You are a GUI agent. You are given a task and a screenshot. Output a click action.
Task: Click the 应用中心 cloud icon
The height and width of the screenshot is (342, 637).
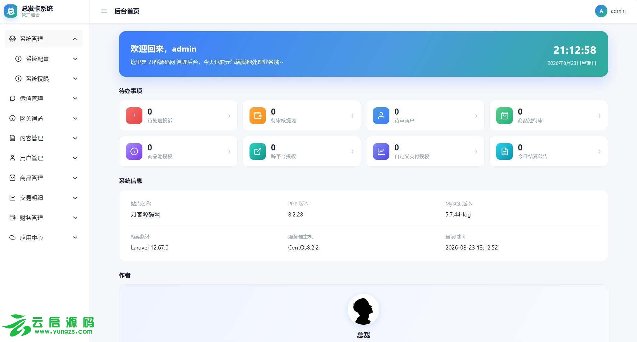tap(12, 238)
